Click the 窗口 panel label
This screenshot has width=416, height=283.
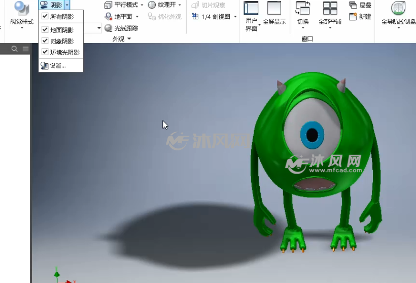point(307,39)
